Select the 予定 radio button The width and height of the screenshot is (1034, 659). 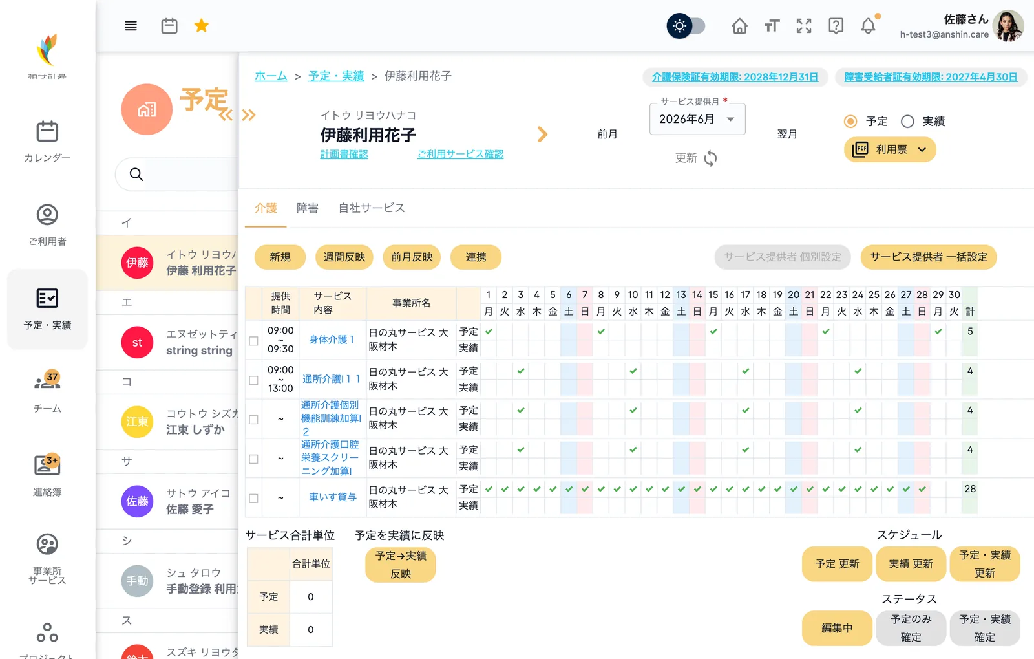click(x=850, y=122)
